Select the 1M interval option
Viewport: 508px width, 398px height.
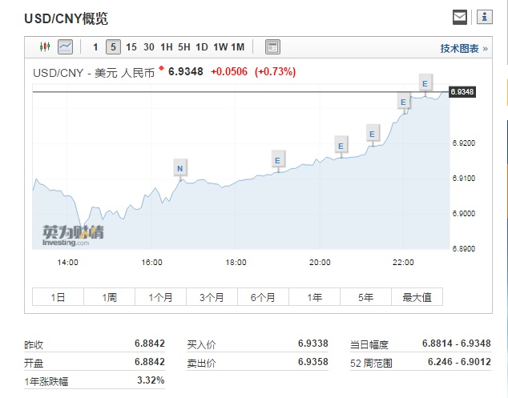click(x=238, y=47)
